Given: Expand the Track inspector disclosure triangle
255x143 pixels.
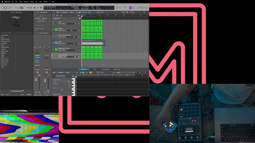Looking at the screenshot, I should (35, 33).
